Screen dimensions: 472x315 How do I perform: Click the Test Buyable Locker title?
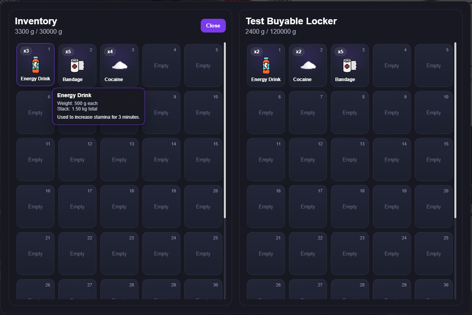pos(291,21)
